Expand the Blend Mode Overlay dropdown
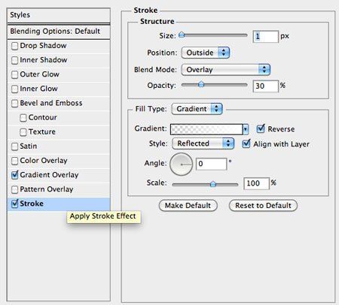Image resolution: width=339 pixels, height=305 pixels. [226, 70]
